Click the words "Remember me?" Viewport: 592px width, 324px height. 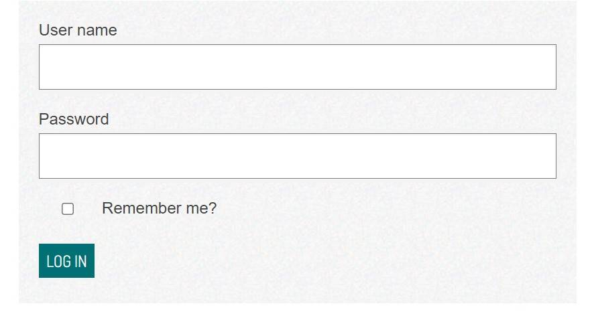159,208
